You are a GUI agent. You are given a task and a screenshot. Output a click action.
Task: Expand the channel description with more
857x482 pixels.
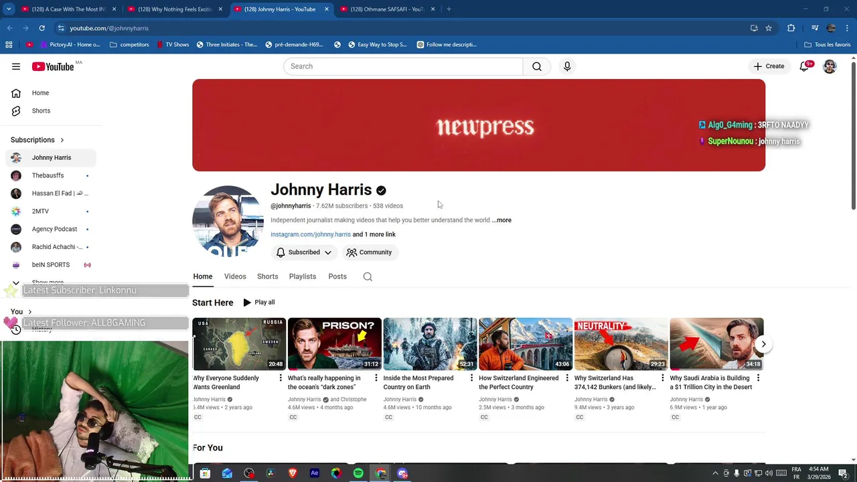[501, 220]
